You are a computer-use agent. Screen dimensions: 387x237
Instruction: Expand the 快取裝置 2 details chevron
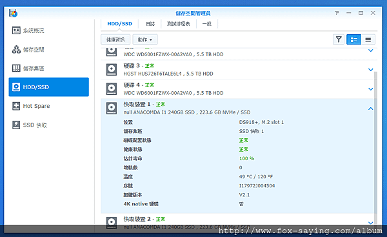coord(370,223)
